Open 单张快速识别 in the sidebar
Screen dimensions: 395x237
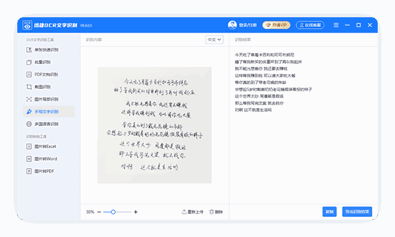pos(42,50)
